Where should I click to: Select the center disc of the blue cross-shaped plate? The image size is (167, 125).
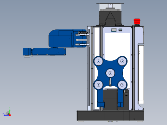tap(110, 73)
